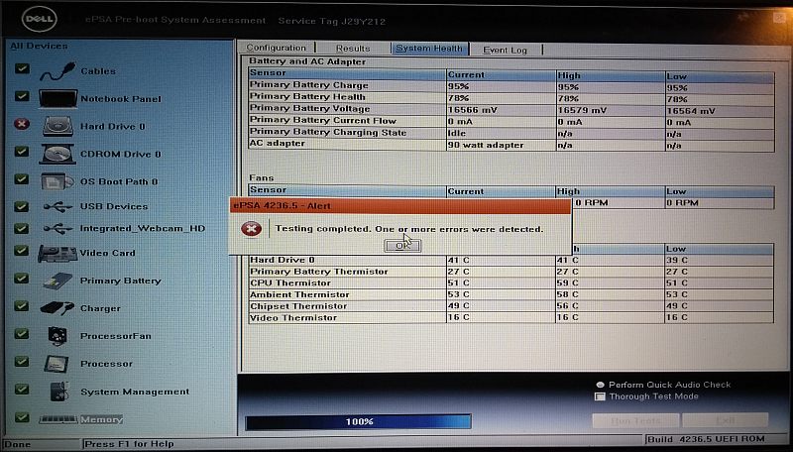Toggle the USB Devices checkbox
Screen dimensions: 793x452
[22, 206]
